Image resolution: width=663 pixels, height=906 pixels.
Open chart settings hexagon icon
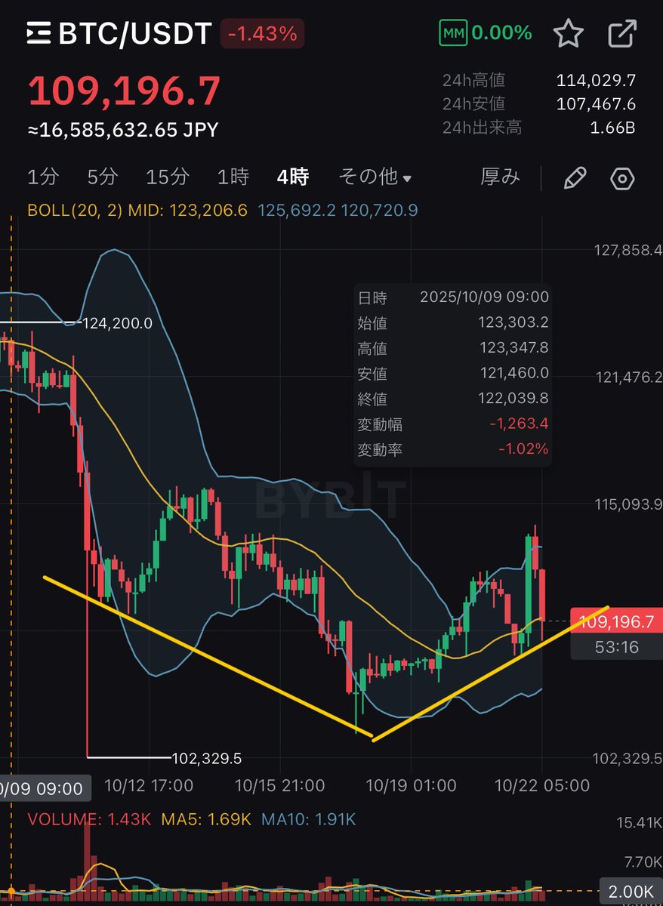click(621, 178)
